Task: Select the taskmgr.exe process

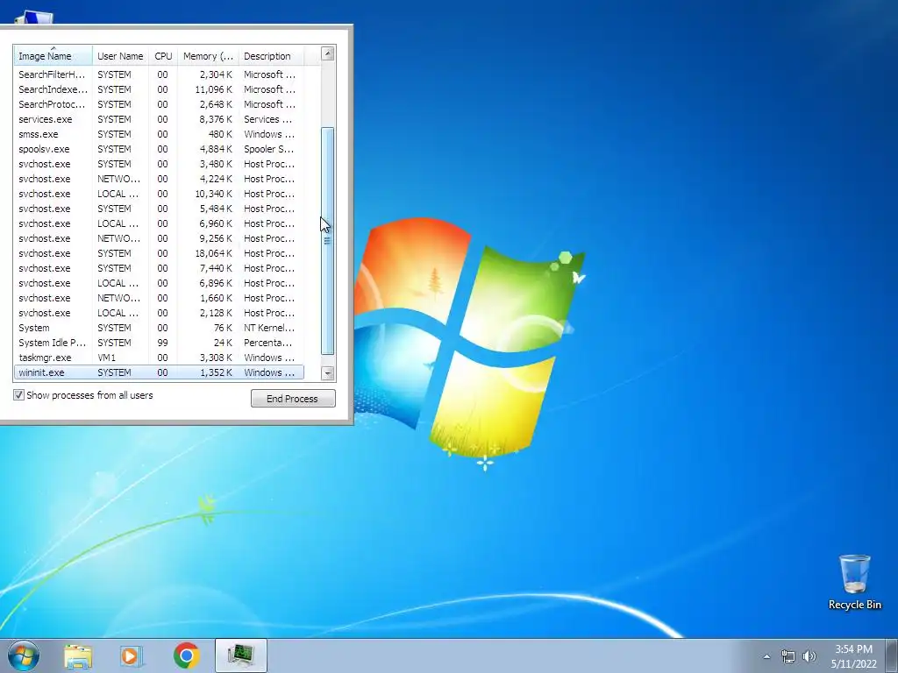Action: [x=159, y=358]
